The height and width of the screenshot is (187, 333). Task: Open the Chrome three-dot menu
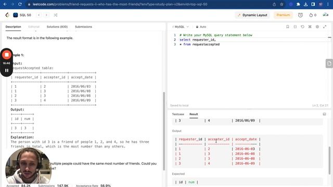click(328, 4)
